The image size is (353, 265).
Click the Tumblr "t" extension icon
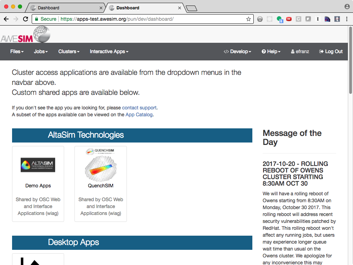coord(336,19)
